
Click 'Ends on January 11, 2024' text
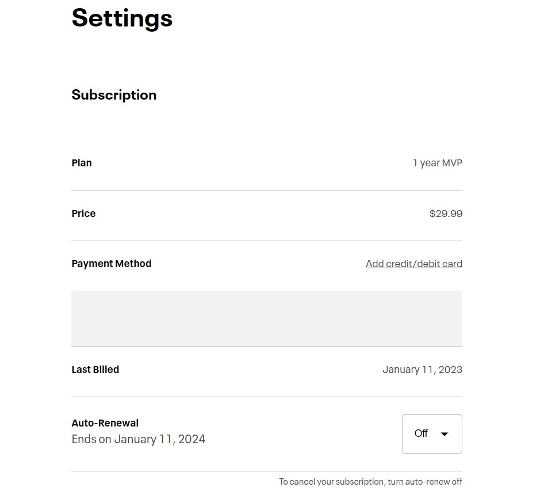139,439
